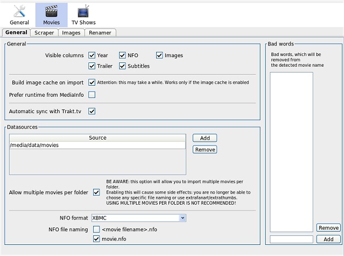Toggle the Year column checkbox

[92, 56]
